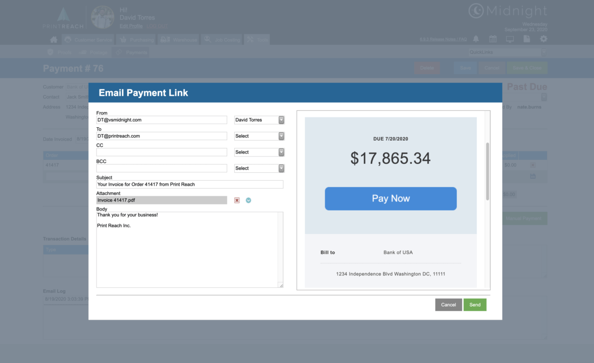Click the Purchasing cart icon in the menu bar
Image resolution: width=594 pixels, height=363 pixels.
click(x=123, y=39)
